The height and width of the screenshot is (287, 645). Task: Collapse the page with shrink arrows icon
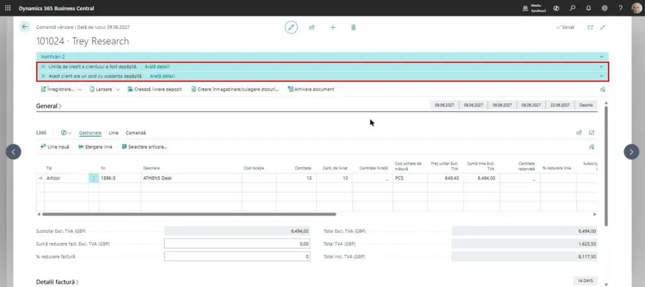click(x=603, y=27)
